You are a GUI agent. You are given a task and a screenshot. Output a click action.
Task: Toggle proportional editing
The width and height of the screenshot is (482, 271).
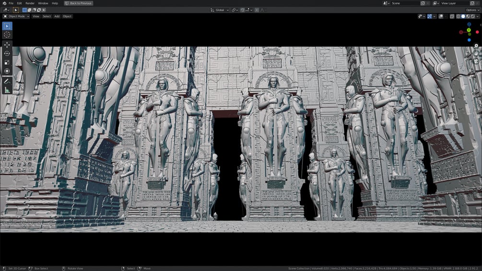pyautogui.click(x=257, y=10)
